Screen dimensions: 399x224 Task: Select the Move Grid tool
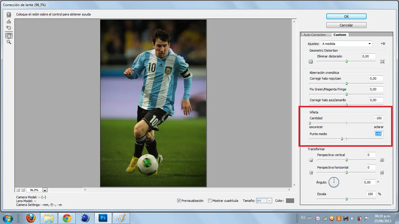9,28
